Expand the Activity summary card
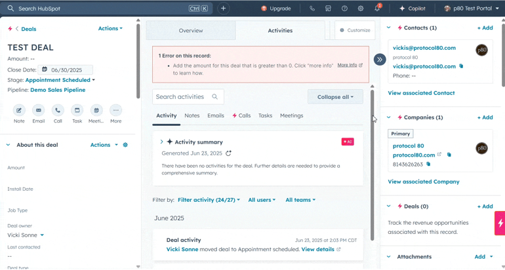This screenshot has width=505, height=270. point(161,142)
